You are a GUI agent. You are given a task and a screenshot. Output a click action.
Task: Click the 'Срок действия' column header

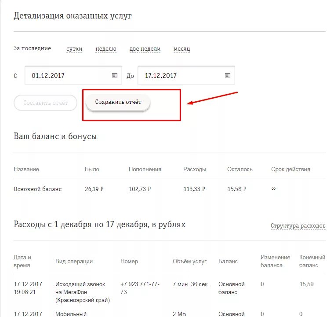[291, 169]
